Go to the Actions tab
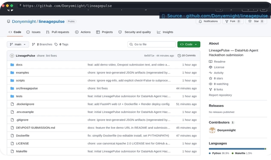The image size is (271, 160). tap(83, 32)
